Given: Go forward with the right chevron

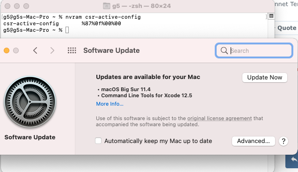Looking at the screenshot, I should [x=52, y=50].
